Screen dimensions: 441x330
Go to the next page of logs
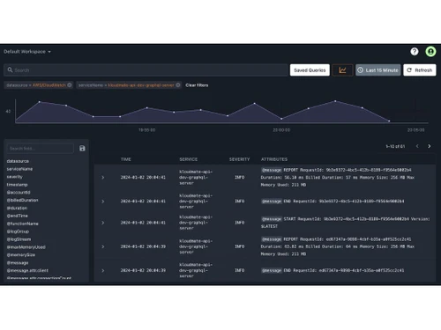(430, 146)
